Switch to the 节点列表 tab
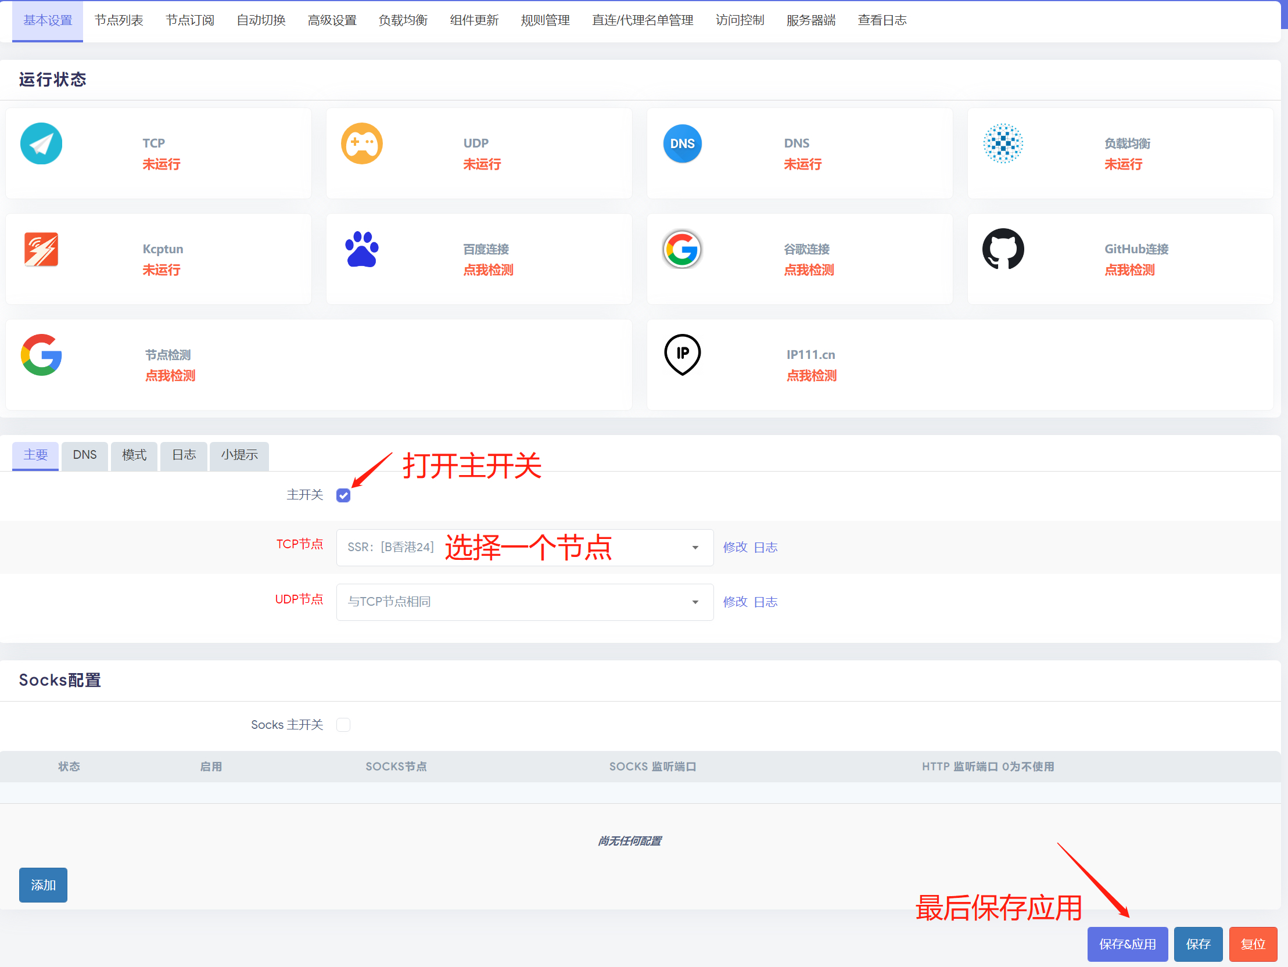 tap(119, 20)
